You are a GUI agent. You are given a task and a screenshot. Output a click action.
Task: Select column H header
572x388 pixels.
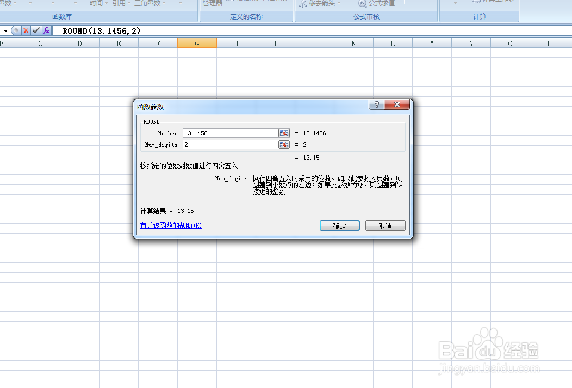tap(236, 43)
